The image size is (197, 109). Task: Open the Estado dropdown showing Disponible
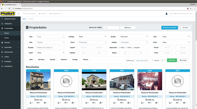pos(134,37)
